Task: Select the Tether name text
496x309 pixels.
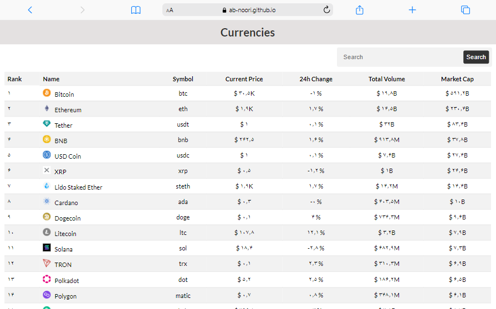Action: point(63,125)
